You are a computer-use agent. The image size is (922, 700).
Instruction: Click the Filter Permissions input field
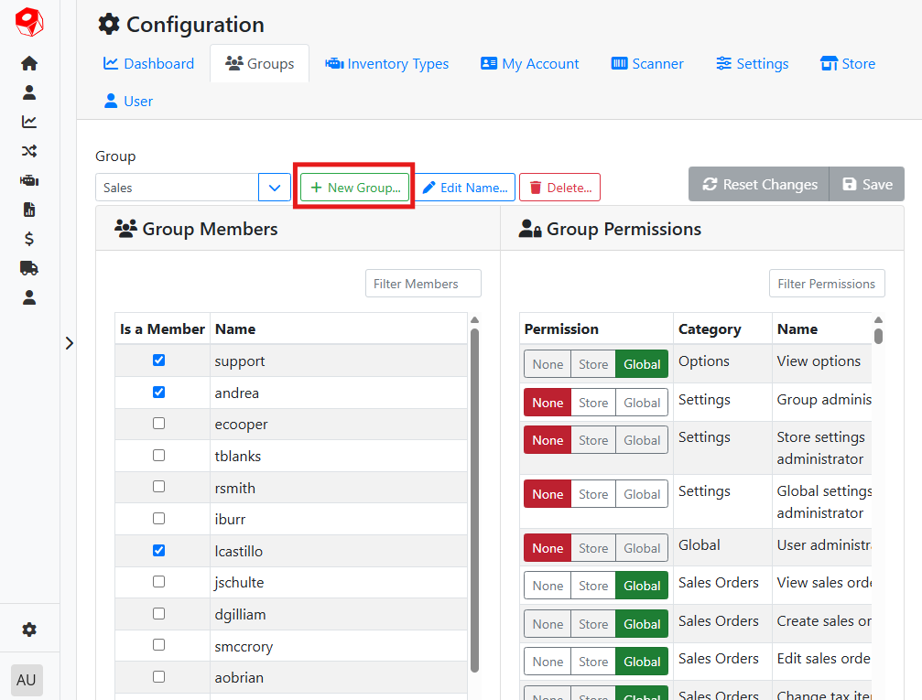tap(826, 284)
